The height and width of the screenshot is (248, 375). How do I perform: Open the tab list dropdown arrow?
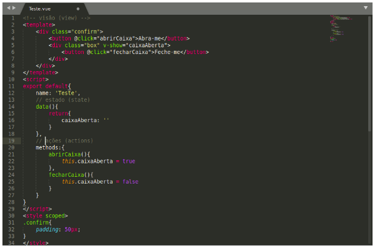366,8
